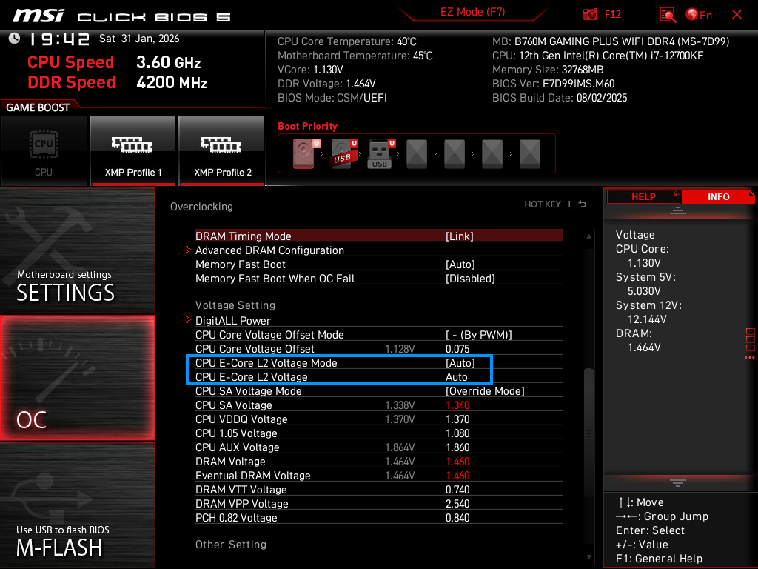Image resolution: width=758 pixels, height=569 pixels.
Task: Expand Advanced DRAM Configuration submenu
Action: (x=379, y=250)
